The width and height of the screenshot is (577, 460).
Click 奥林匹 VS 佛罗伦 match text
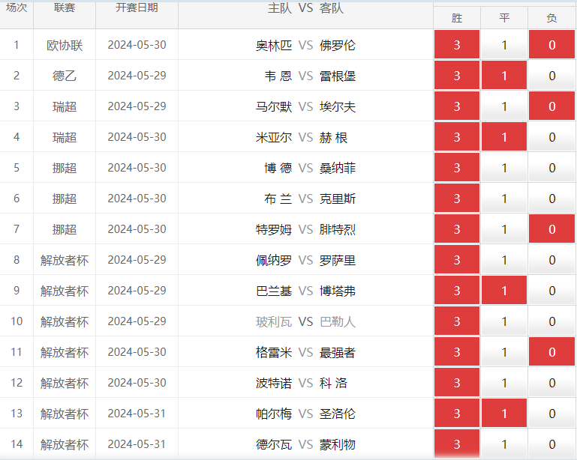[305, 45]
